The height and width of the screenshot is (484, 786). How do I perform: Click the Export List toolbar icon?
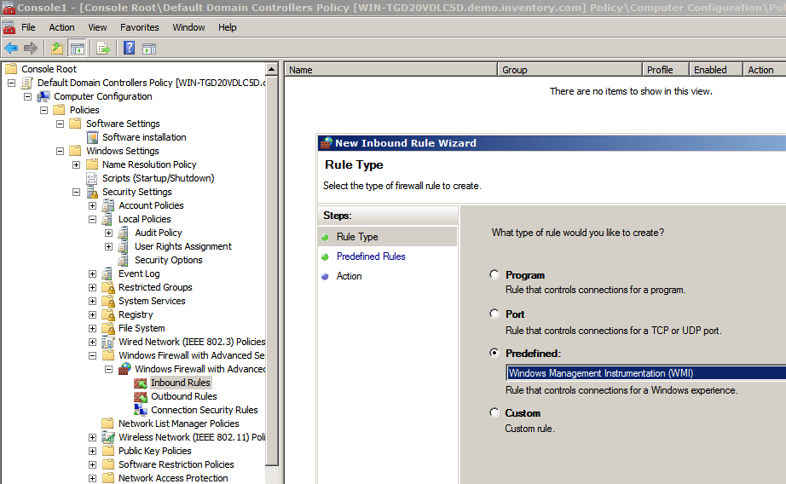pos(103,48)
